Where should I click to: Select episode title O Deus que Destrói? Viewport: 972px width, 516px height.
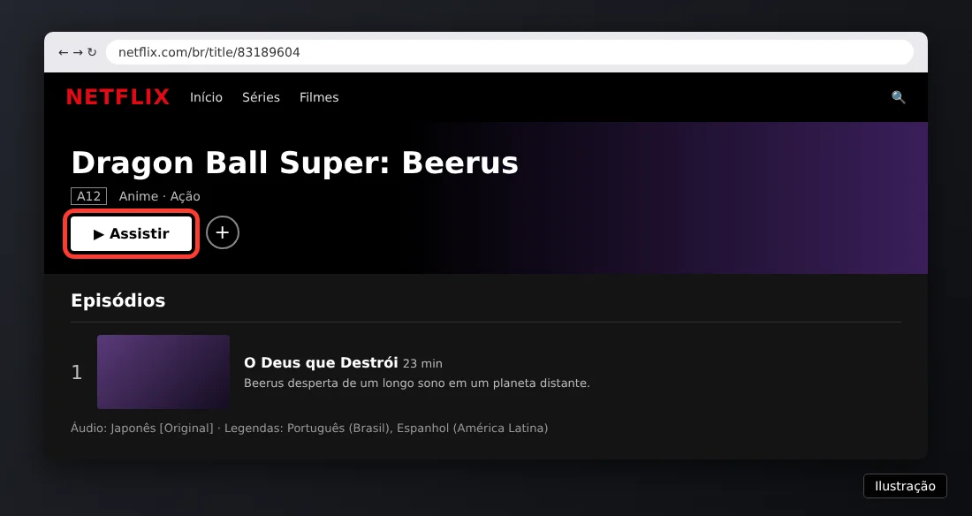point(321,363)
